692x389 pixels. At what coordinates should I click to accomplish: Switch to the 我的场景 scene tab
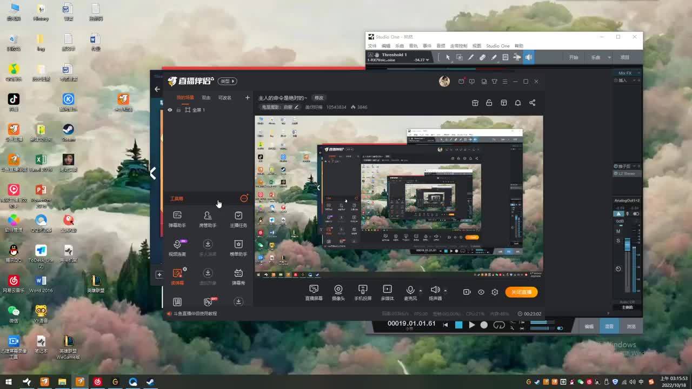point(185,98)
